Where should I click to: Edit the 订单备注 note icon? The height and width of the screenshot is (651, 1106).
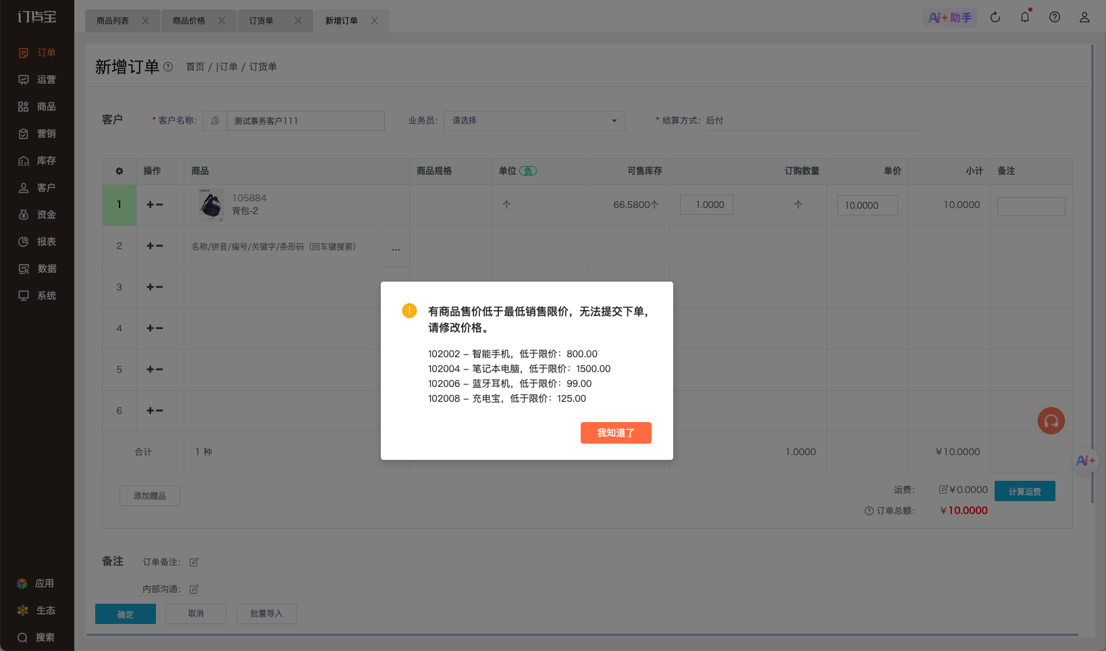194,563
